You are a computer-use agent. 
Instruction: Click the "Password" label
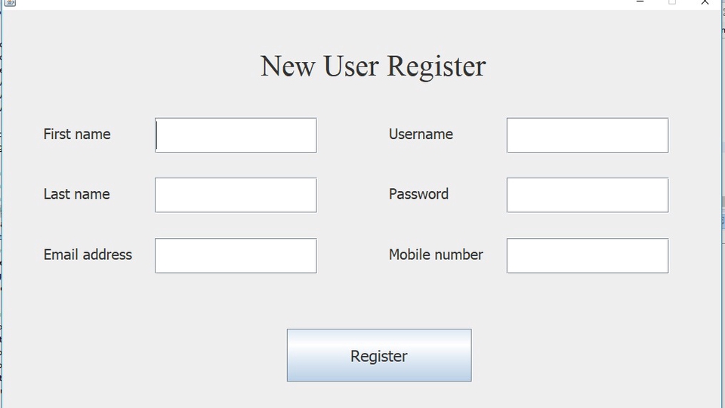point(418,194)
